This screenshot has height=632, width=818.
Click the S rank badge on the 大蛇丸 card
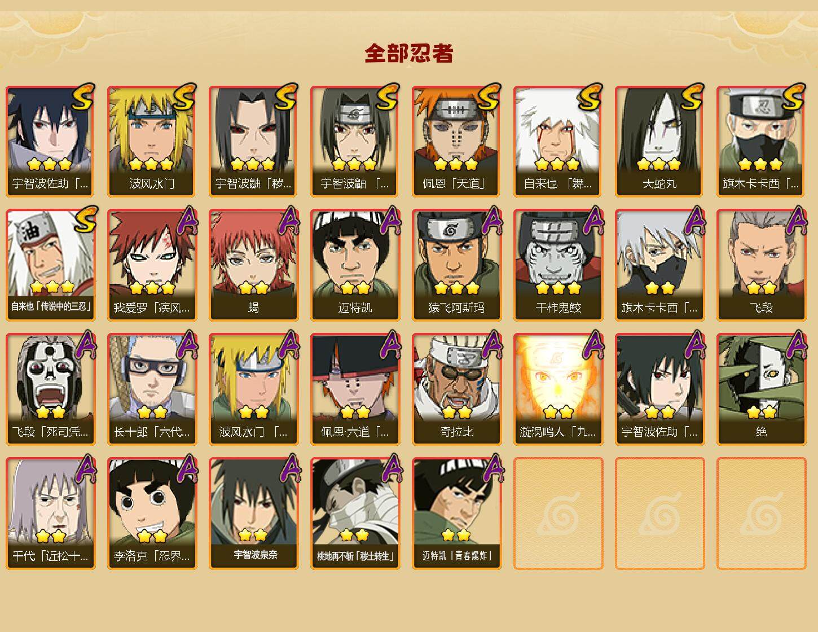(x=692, y=96)
